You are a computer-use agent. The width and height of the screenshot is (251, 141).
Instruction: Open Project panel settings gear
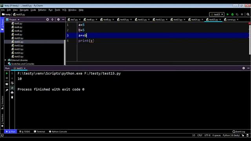point(58,20)
